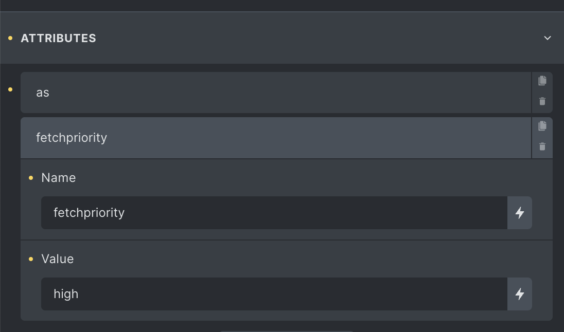Image resolution: width=564 pixels, height=332 pixels.
Task: Collapse the Attributes section using the chevron
Action: pos(548,38)
